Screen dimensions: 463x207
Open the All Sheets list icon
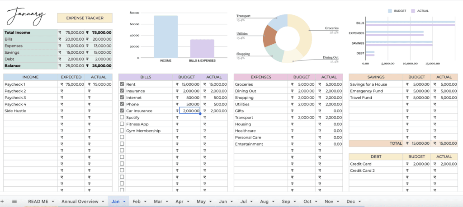click(14, 201)
